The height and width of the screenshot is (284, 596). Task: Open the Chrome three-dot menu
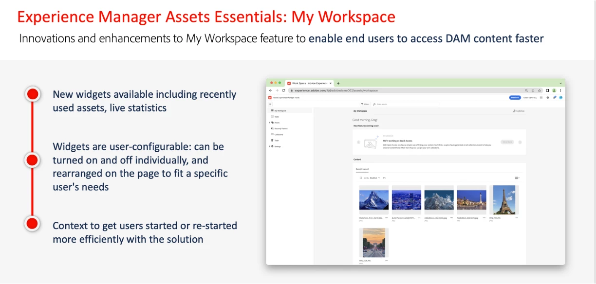click(x=560, y=90)
